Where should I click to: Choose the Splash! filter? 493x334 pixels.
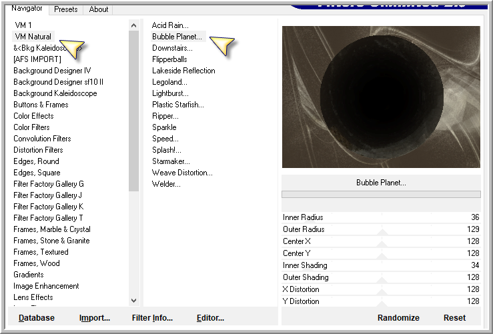coord(167,150)
